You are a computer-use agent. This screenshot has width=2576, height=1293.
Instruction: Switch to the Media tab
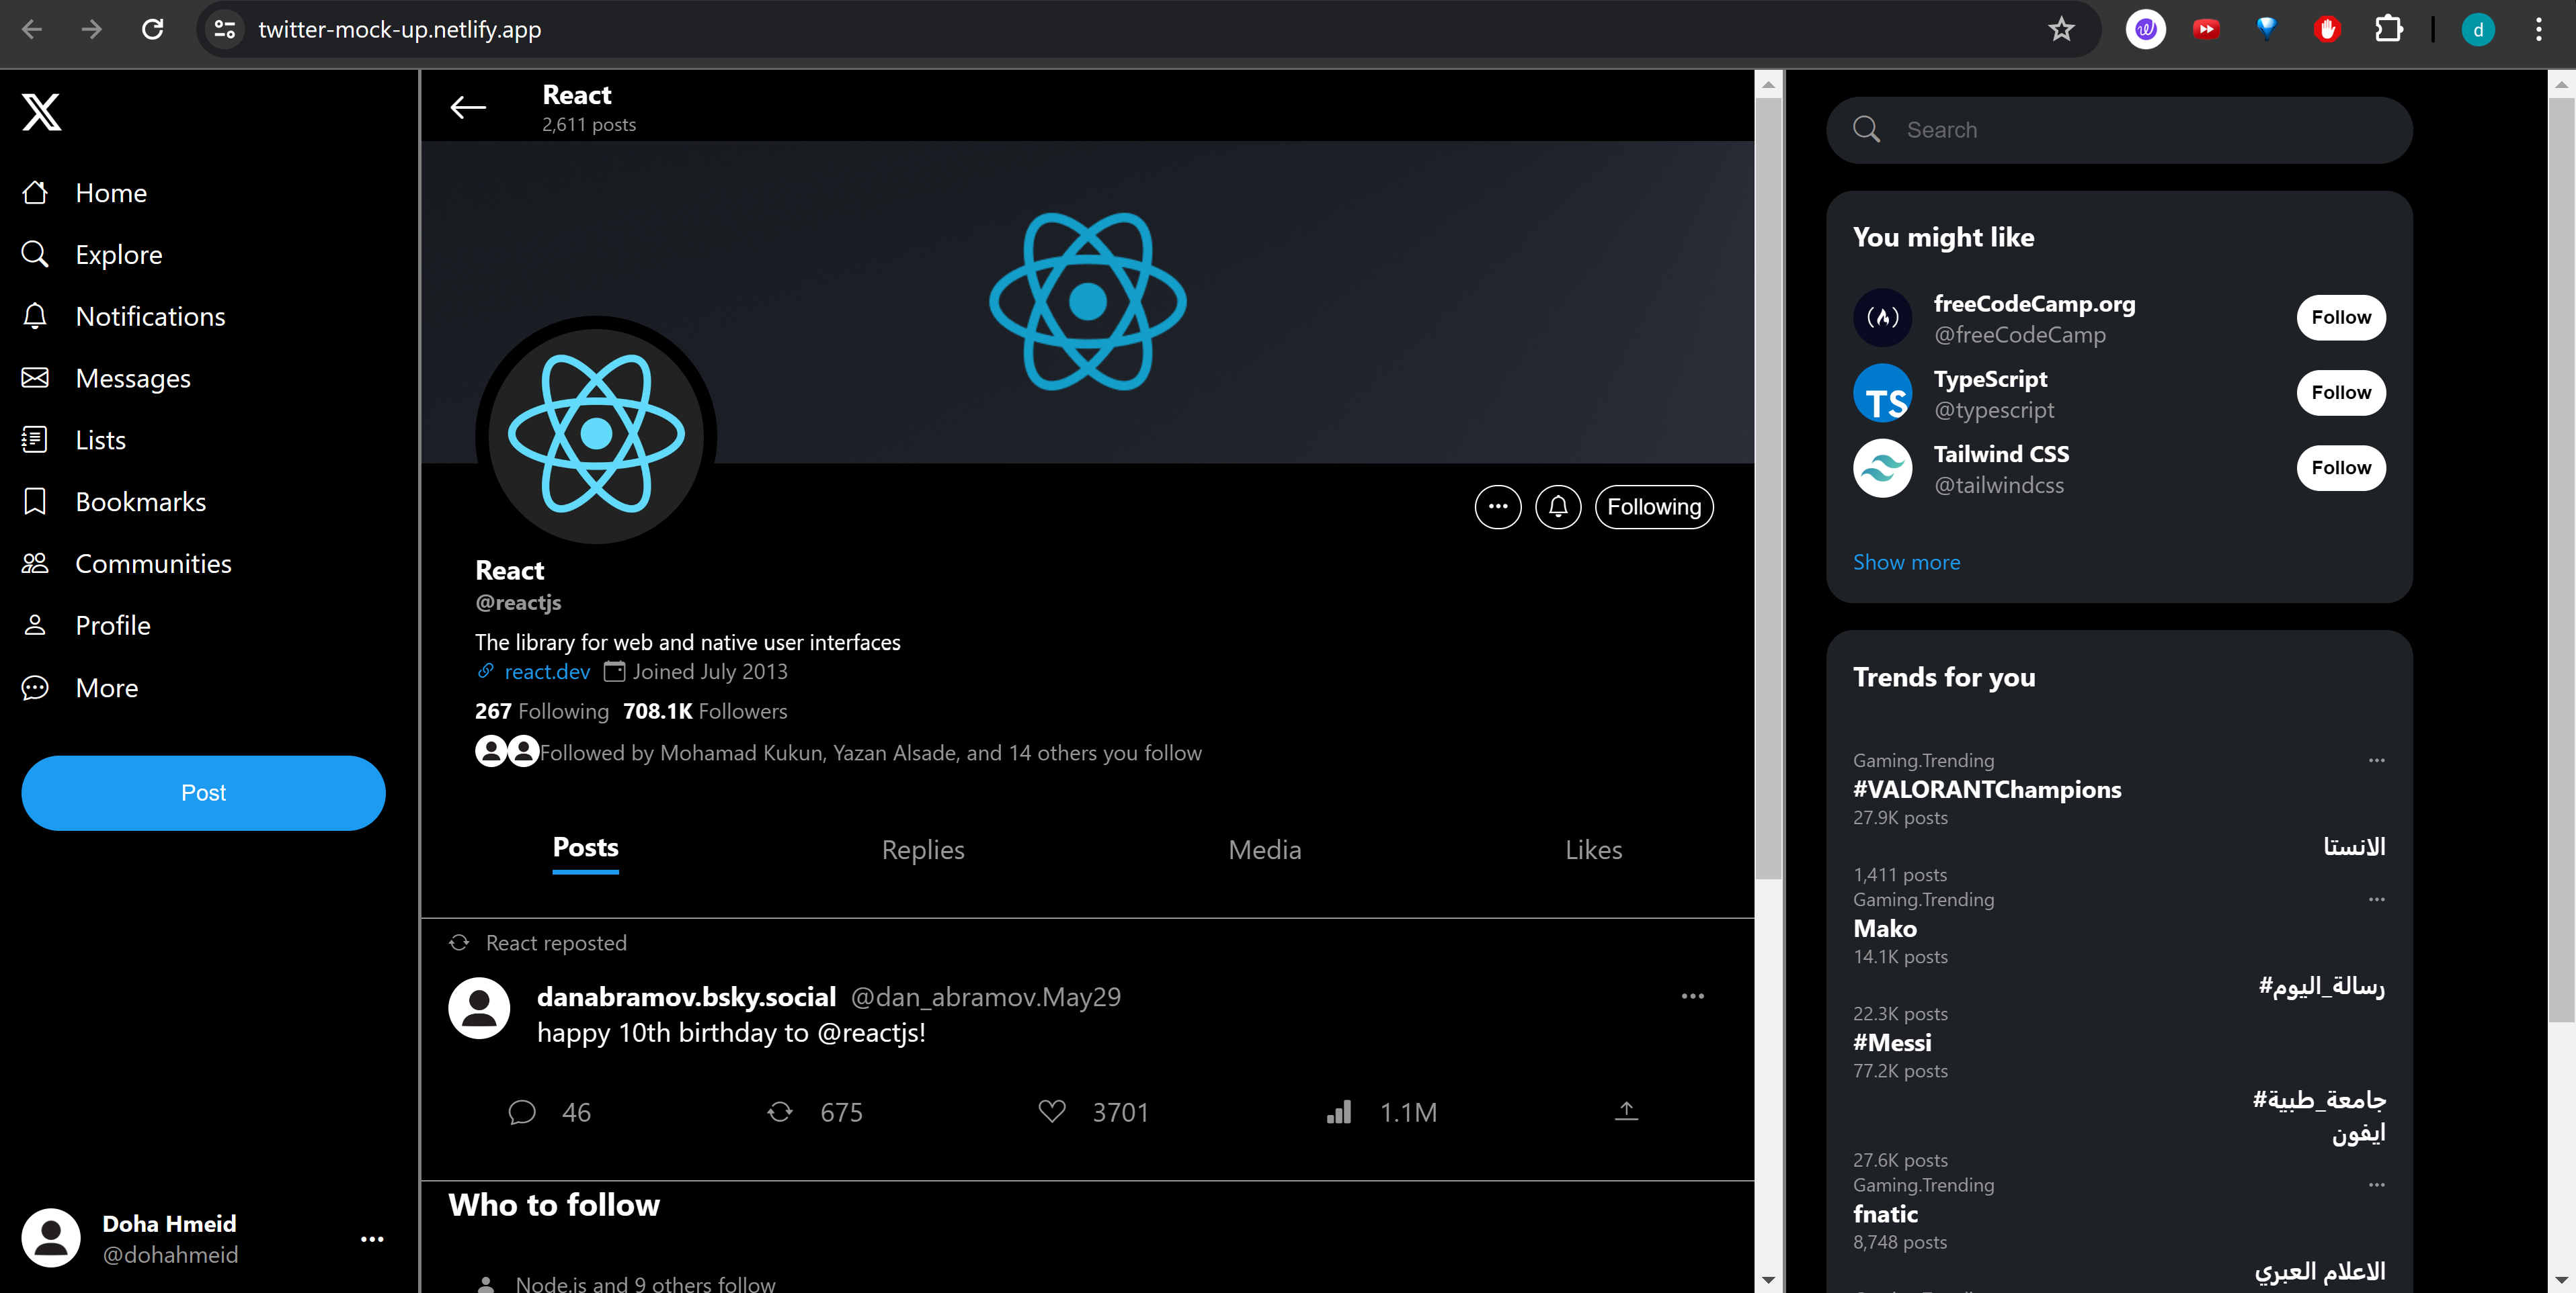point(1264,849)
